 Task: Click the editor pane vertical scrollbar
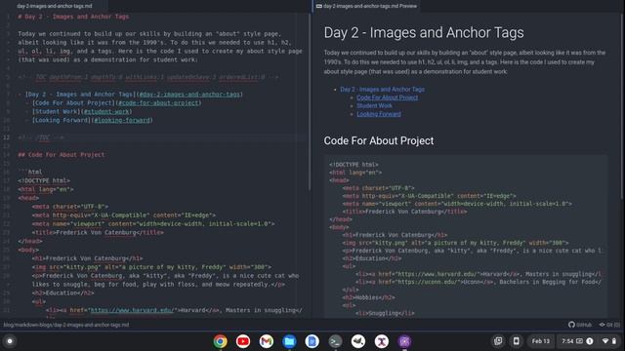[310, 101]
